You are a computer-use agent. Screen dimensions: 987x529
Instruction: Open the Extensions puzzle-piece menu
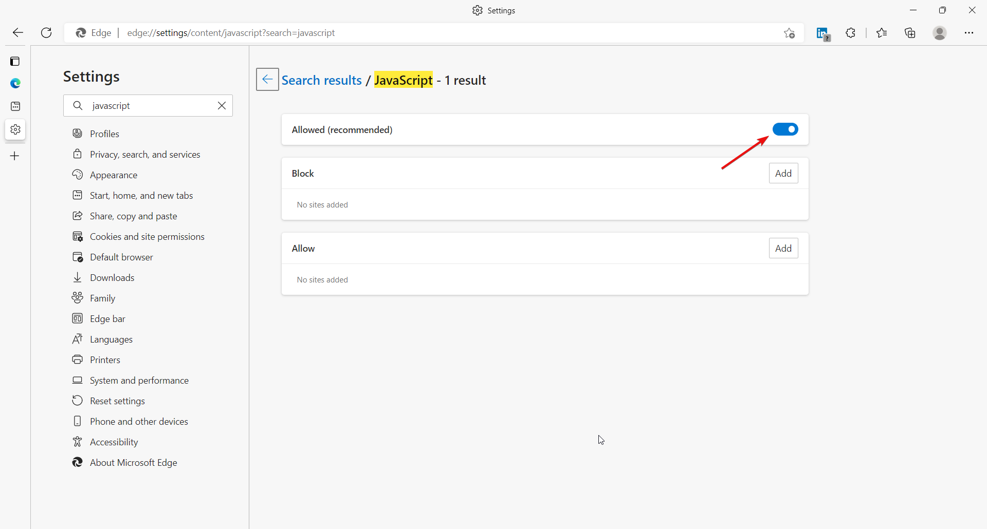[851, 33]
